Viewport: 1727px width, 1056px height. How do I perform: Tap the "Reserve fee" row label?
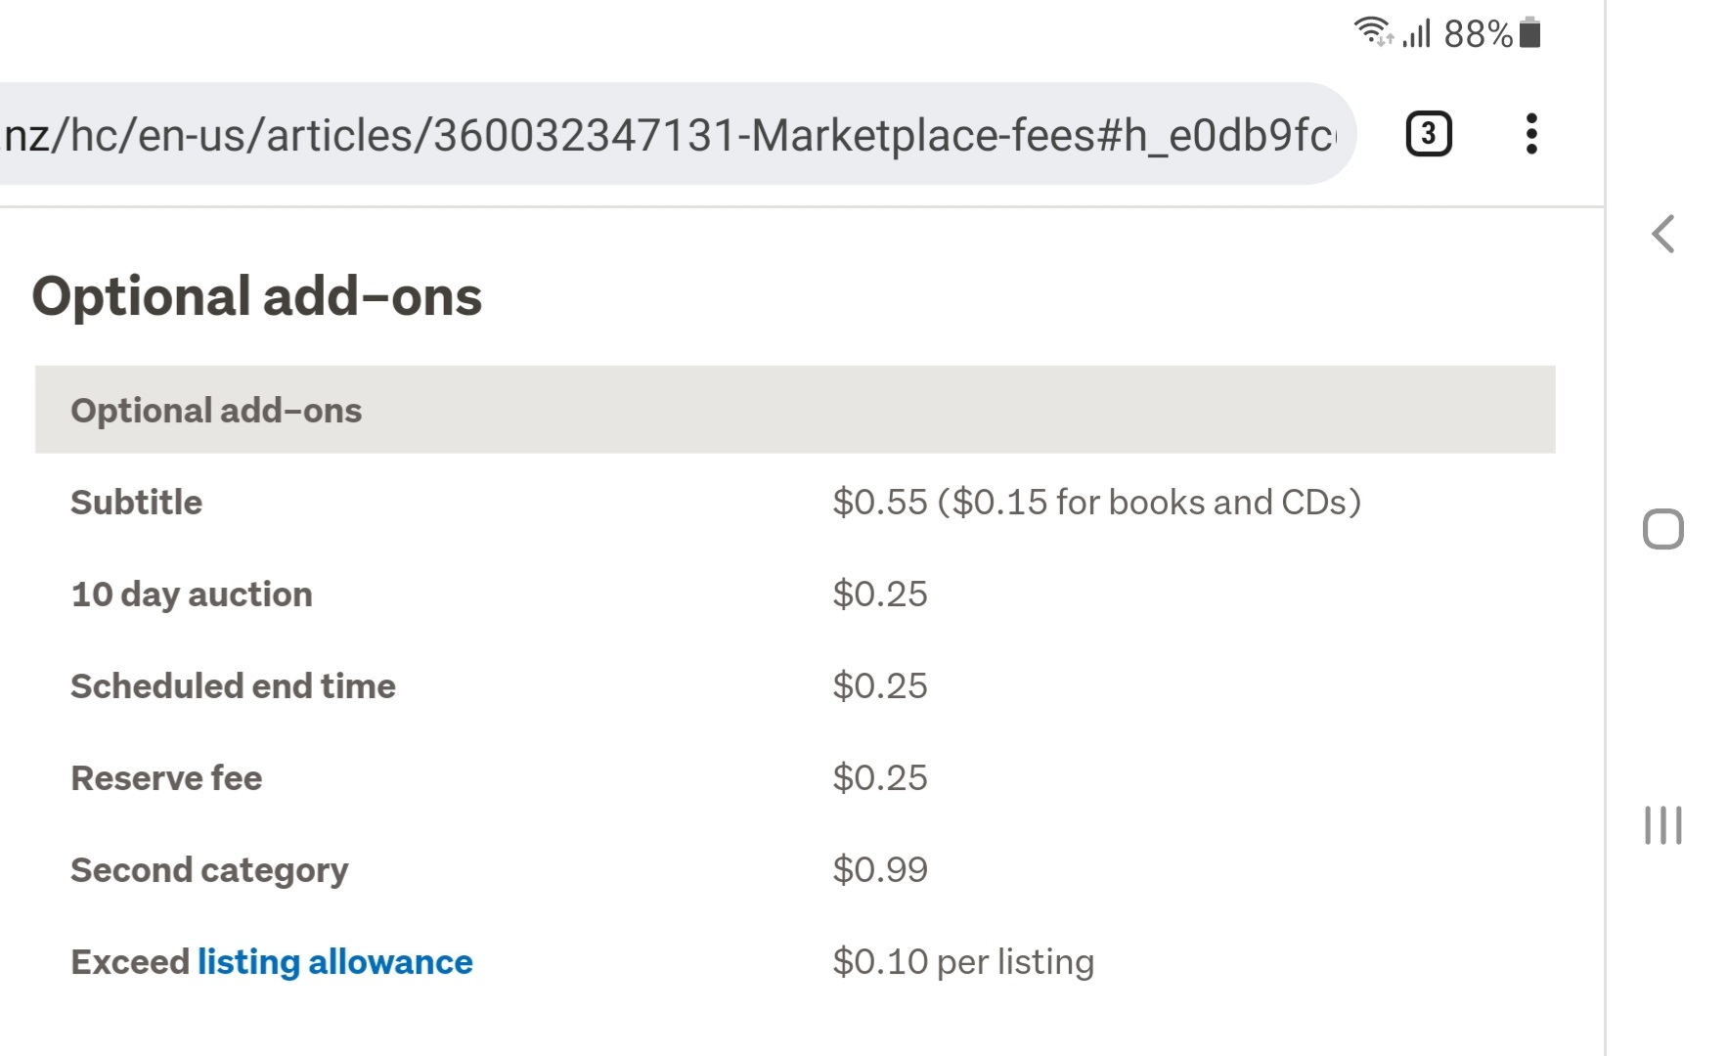166,778
